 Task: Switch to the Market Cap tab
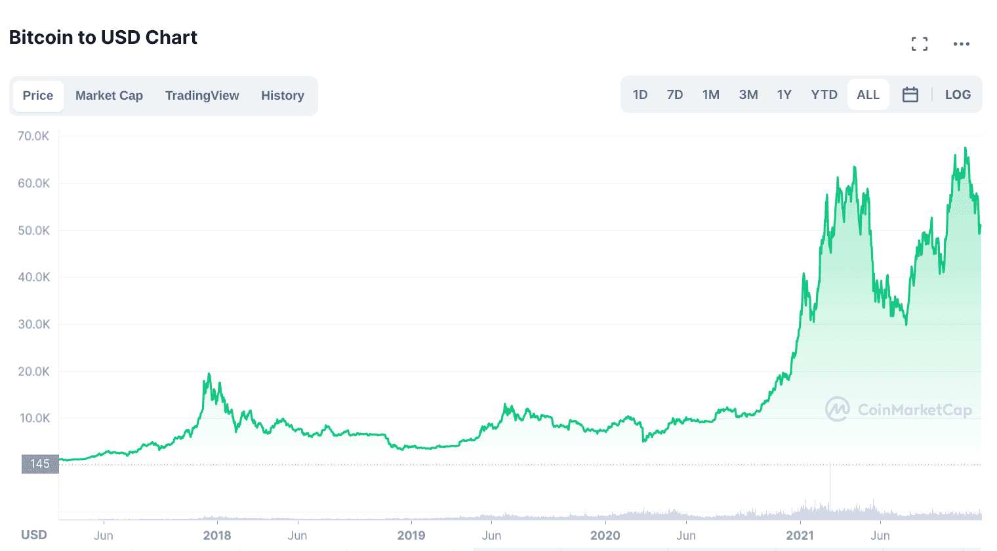pos(109,96)
